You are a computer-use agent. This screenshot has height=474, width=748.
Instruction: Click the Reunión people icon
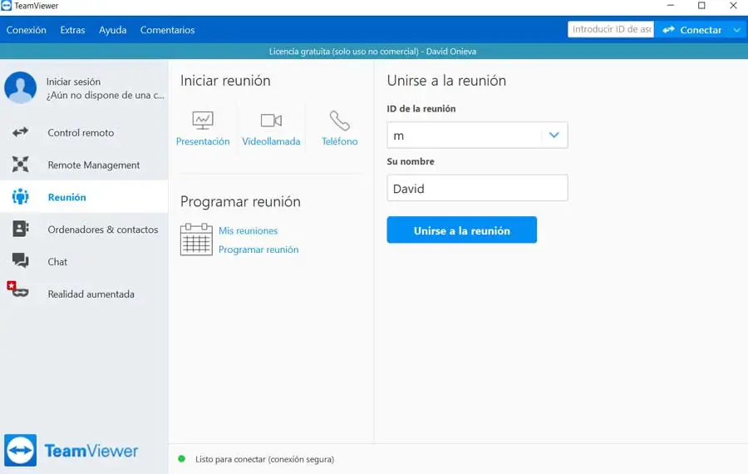coord(20,196)
